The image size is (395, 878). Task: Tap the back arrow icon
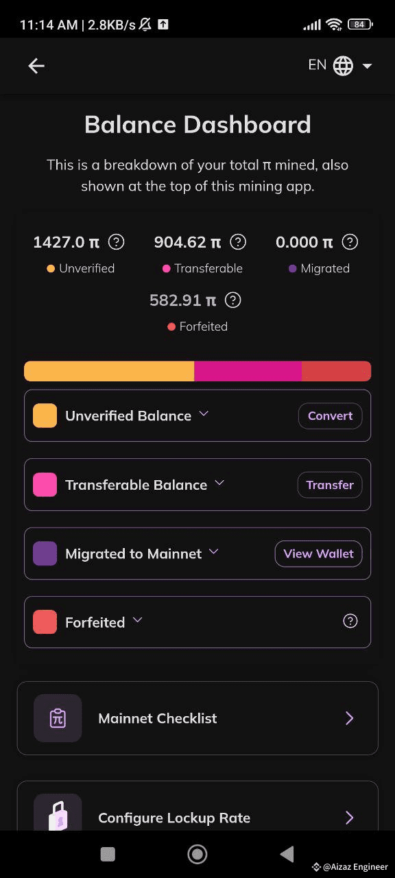36,66
